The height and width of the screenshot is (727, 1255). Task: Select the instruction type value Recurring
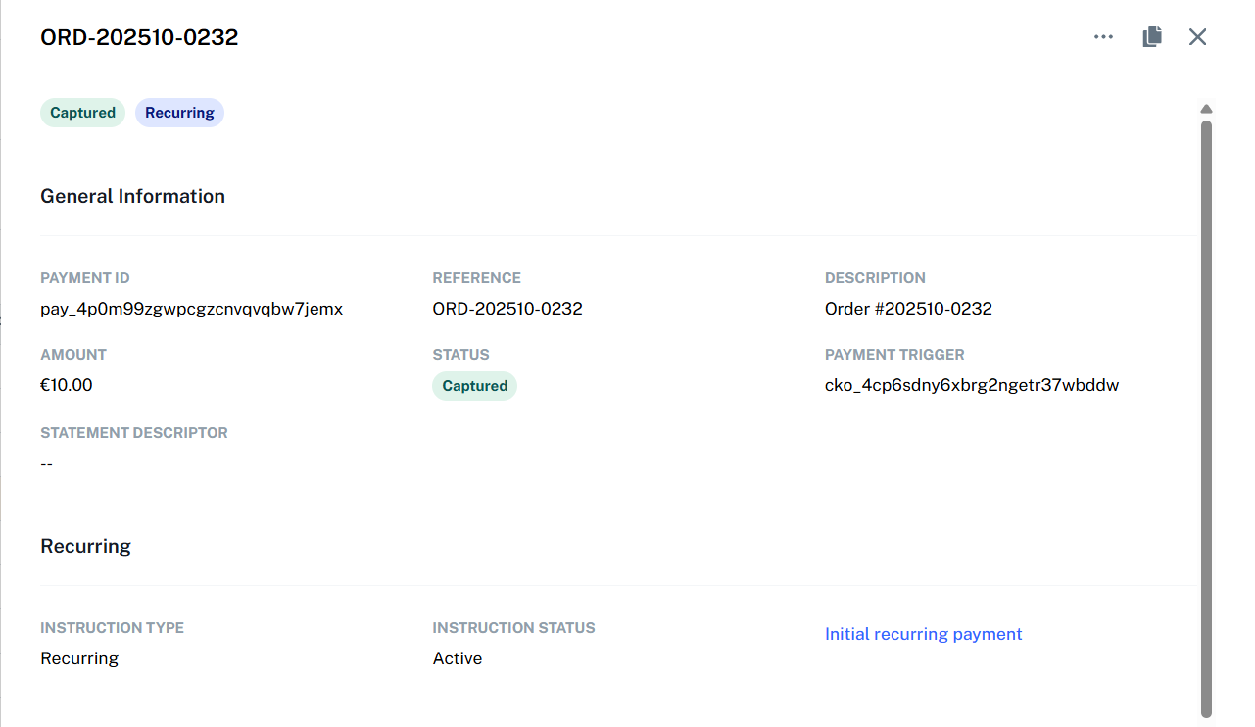pos(79,657)
